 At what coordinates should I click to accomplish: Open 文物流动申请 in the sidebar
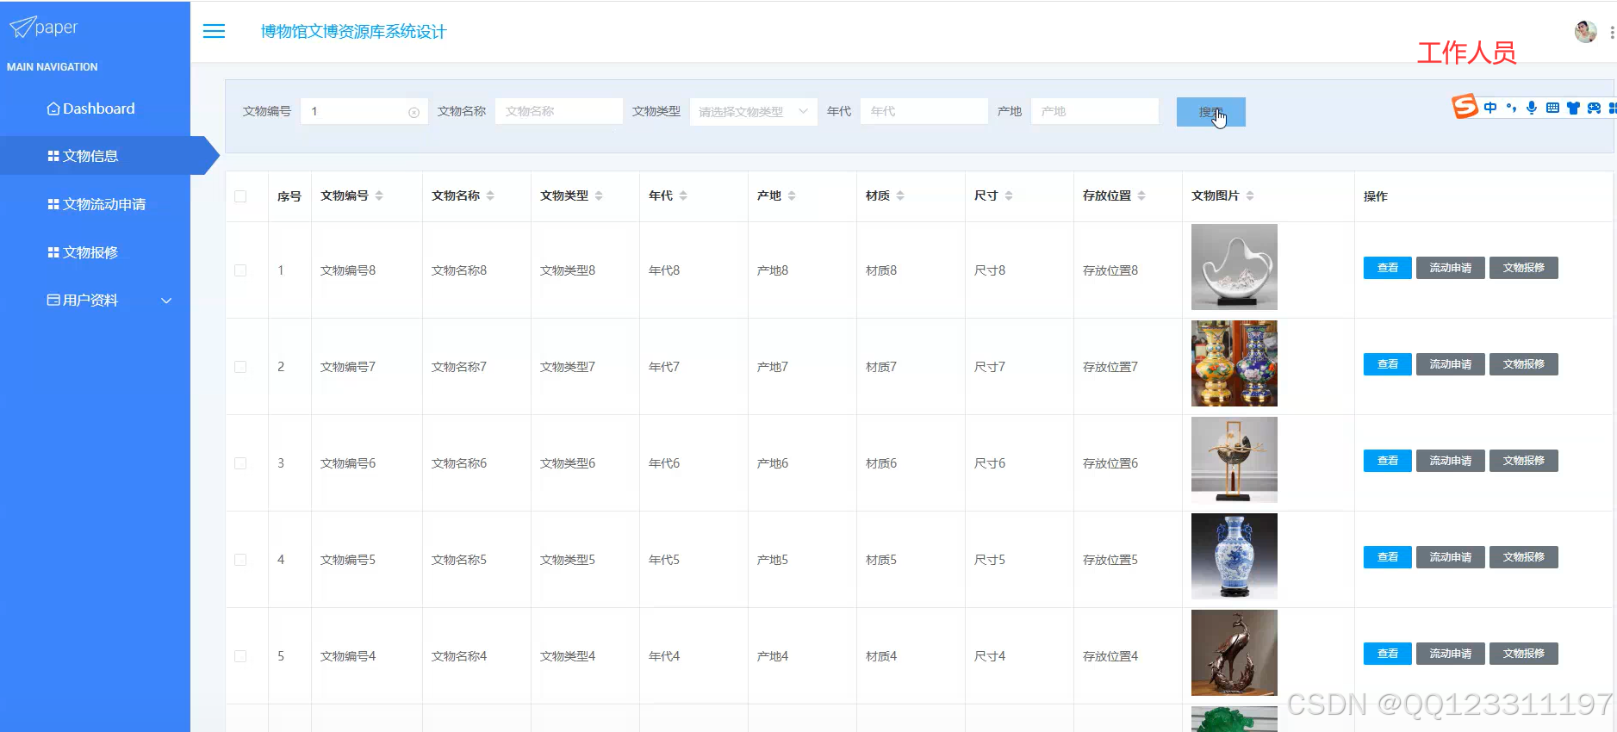point(96,204)
